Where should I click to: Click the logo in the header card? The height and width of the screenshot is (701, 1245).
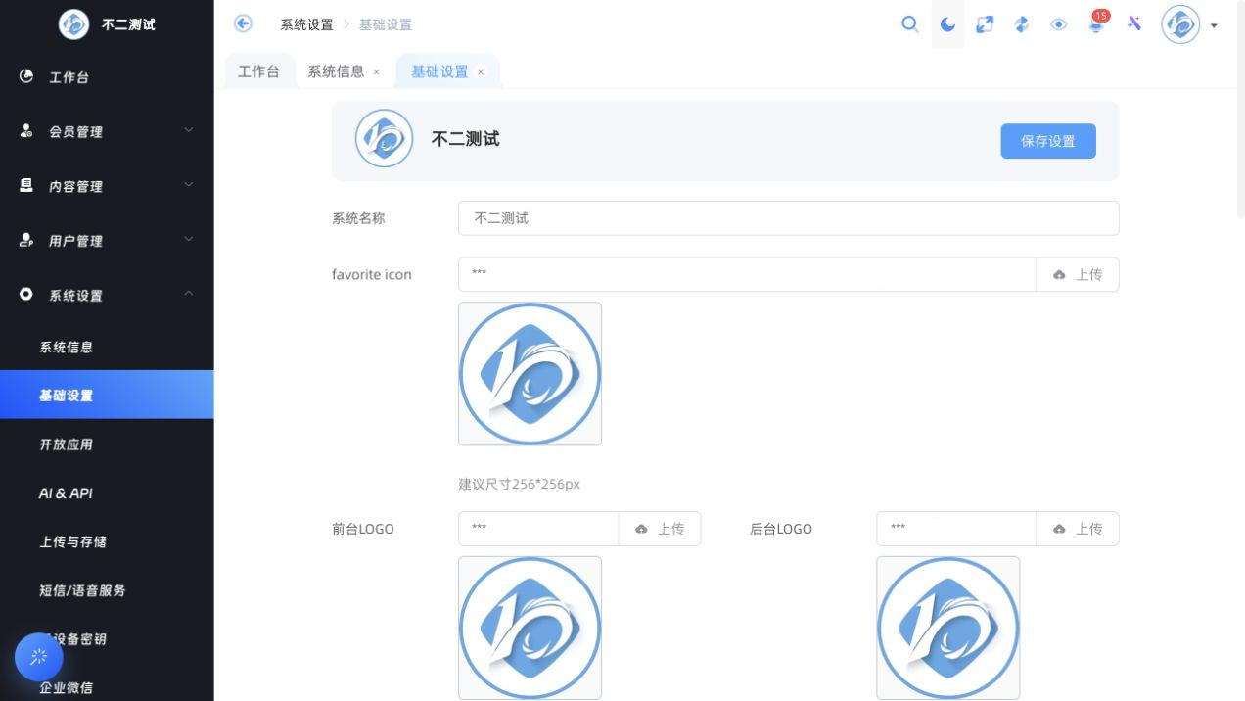[384, 138]
